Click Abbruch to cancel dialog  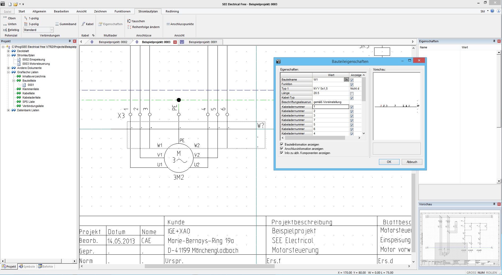click(411, 162)
